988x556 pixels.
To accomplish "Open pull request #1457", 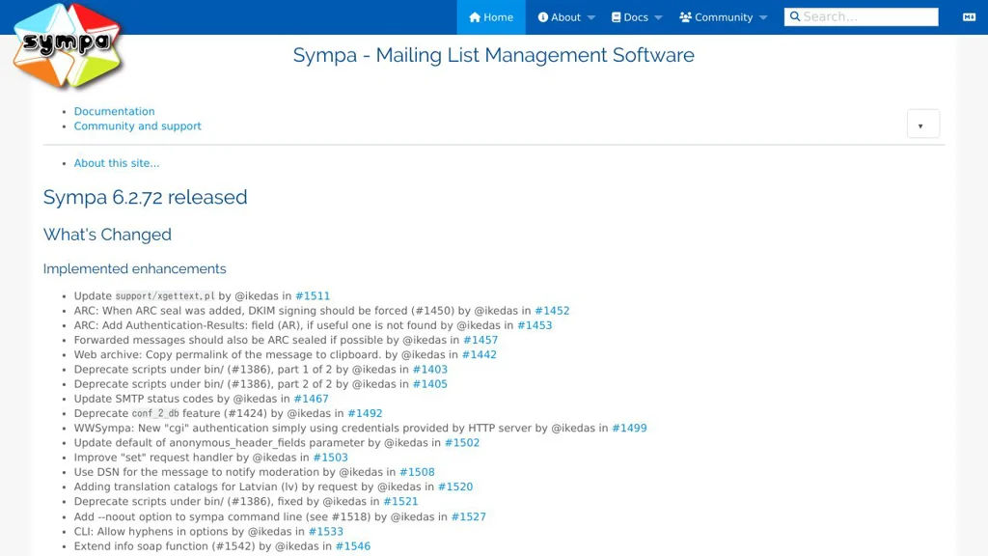I will (480, 340).
